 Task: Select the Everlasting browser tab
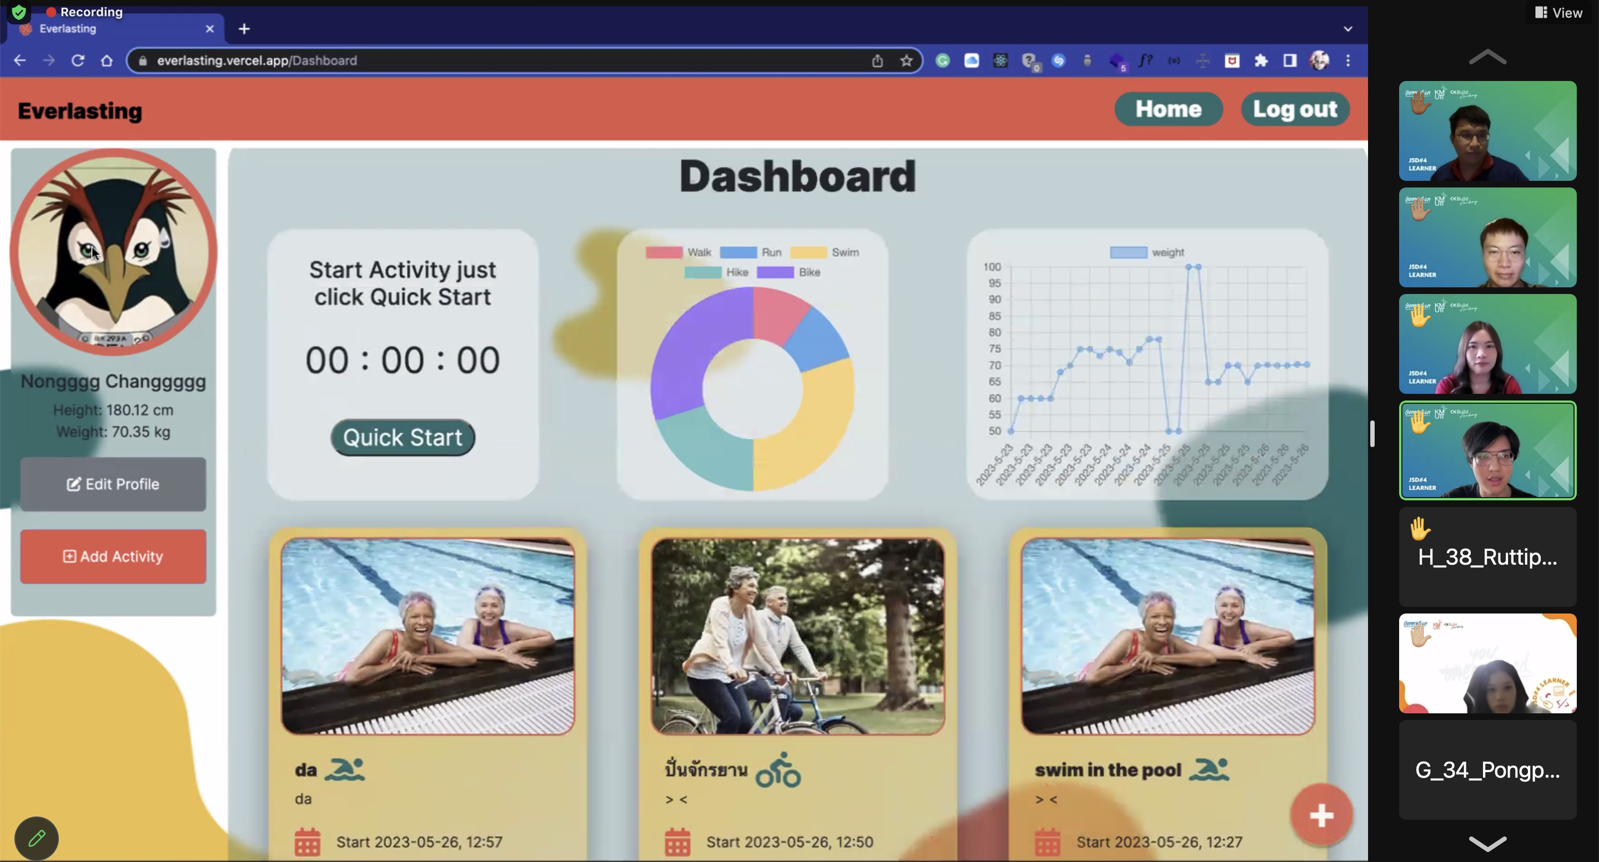[115, 28]
